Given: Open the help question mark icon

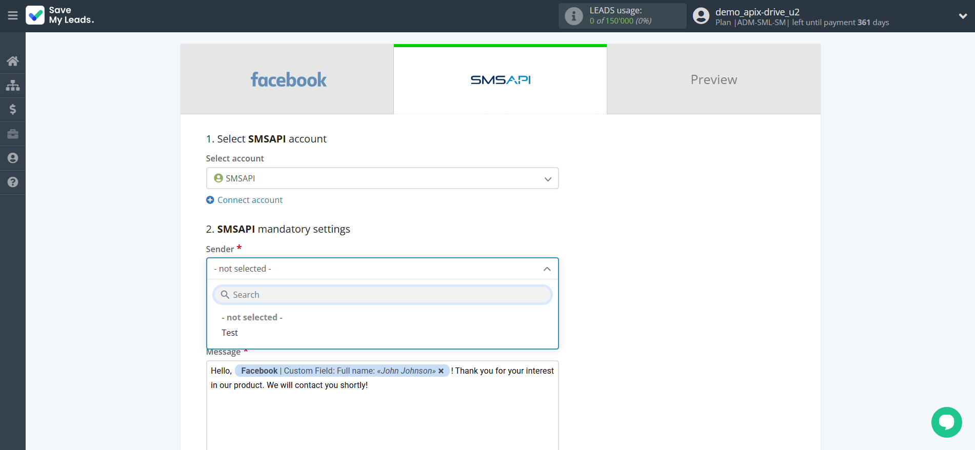Looking at the screenshot, I should click(13, 182).
